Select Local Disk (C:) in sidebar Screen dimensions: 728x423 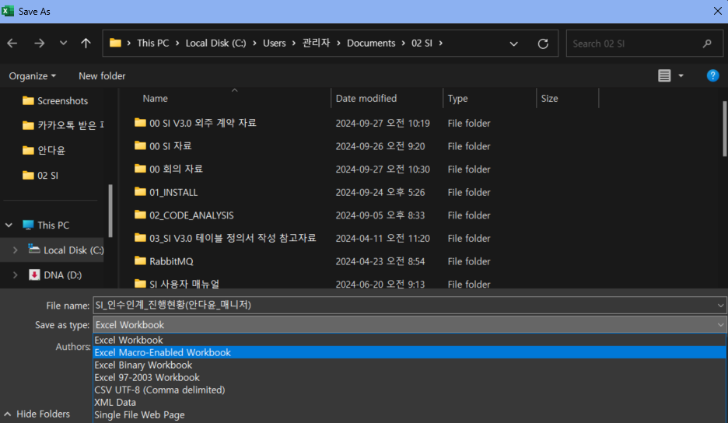[66, 250]
